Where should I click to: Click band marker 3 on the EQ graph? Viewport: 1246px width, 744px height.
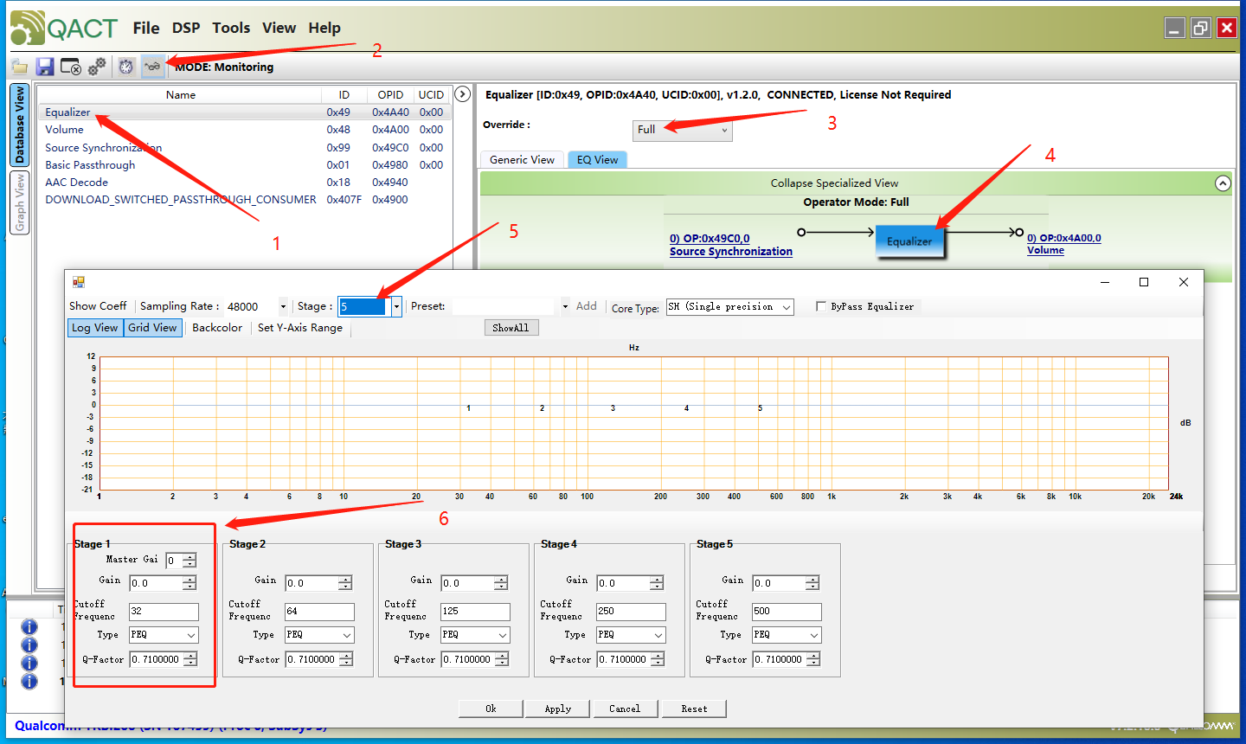coord(613,407)
